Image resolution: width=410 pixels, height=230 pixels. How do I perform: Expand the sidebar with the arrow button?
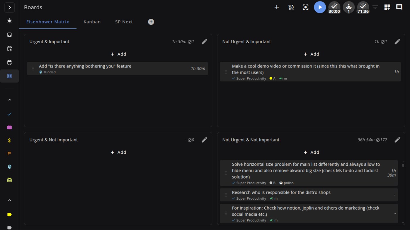(x=9, y=7)
